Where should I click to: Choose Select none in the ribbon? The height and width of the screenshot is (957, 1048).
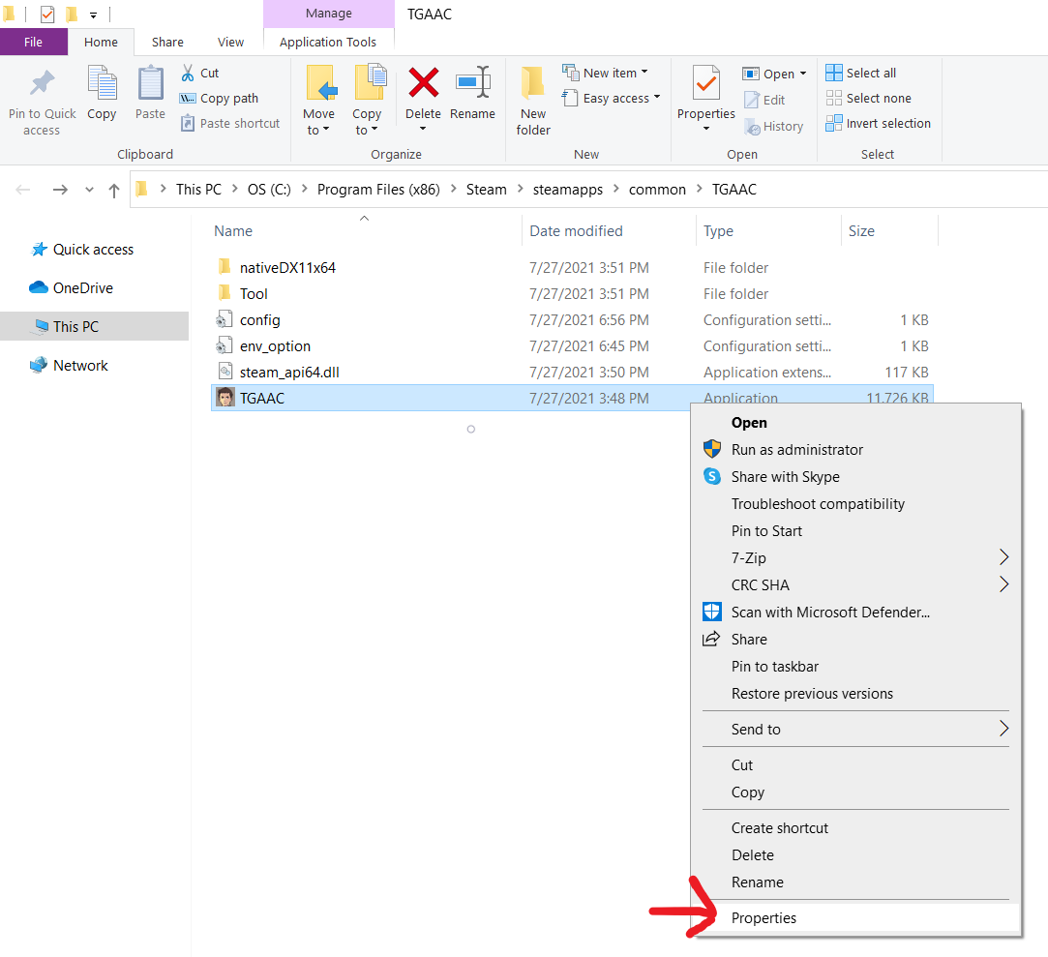[868, 98]
